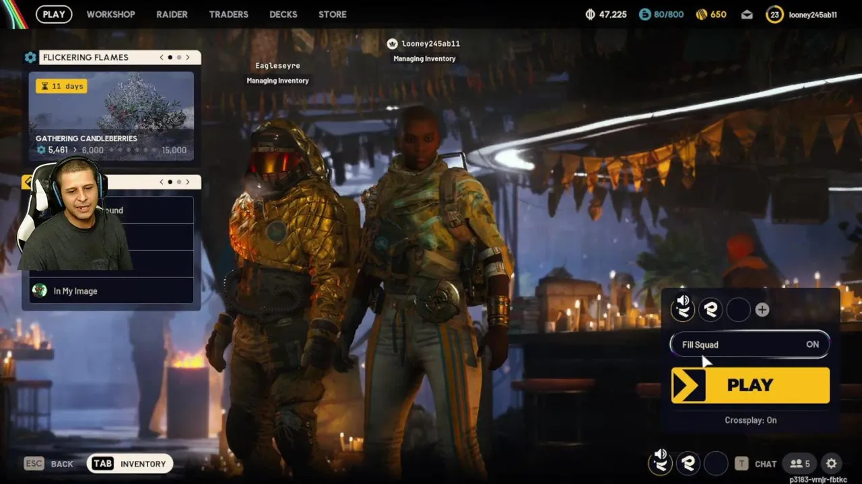This screenshot has height=484, width=862.
Task: Select second page dot in quests panel header
Action: tap(178, 182)
